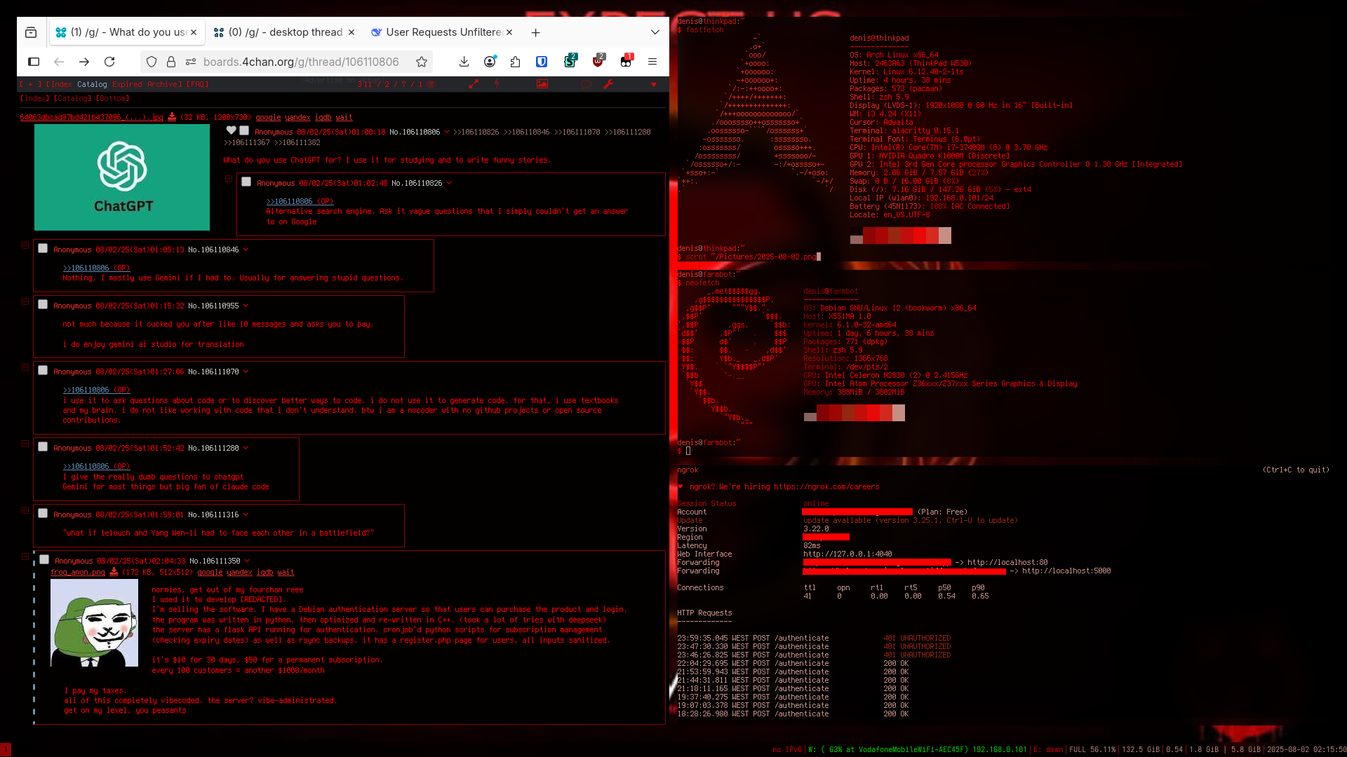The height and width of the screenshot is (757, 1347).
Task: Open the green S extension with badge 2
Action: pos(570,62)
